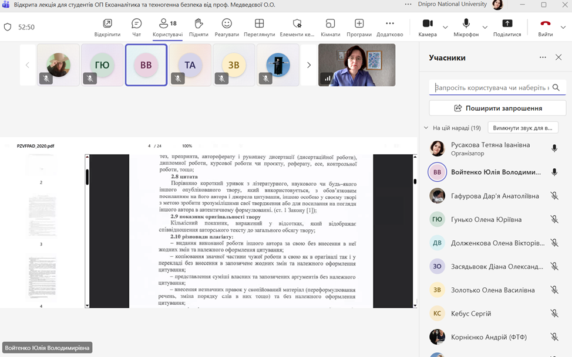This screenshot has width=572, height=357.
Task: Toggle microphone for Гафурова Дар'я Анатоліївна
Action: (x=554, y=196)
